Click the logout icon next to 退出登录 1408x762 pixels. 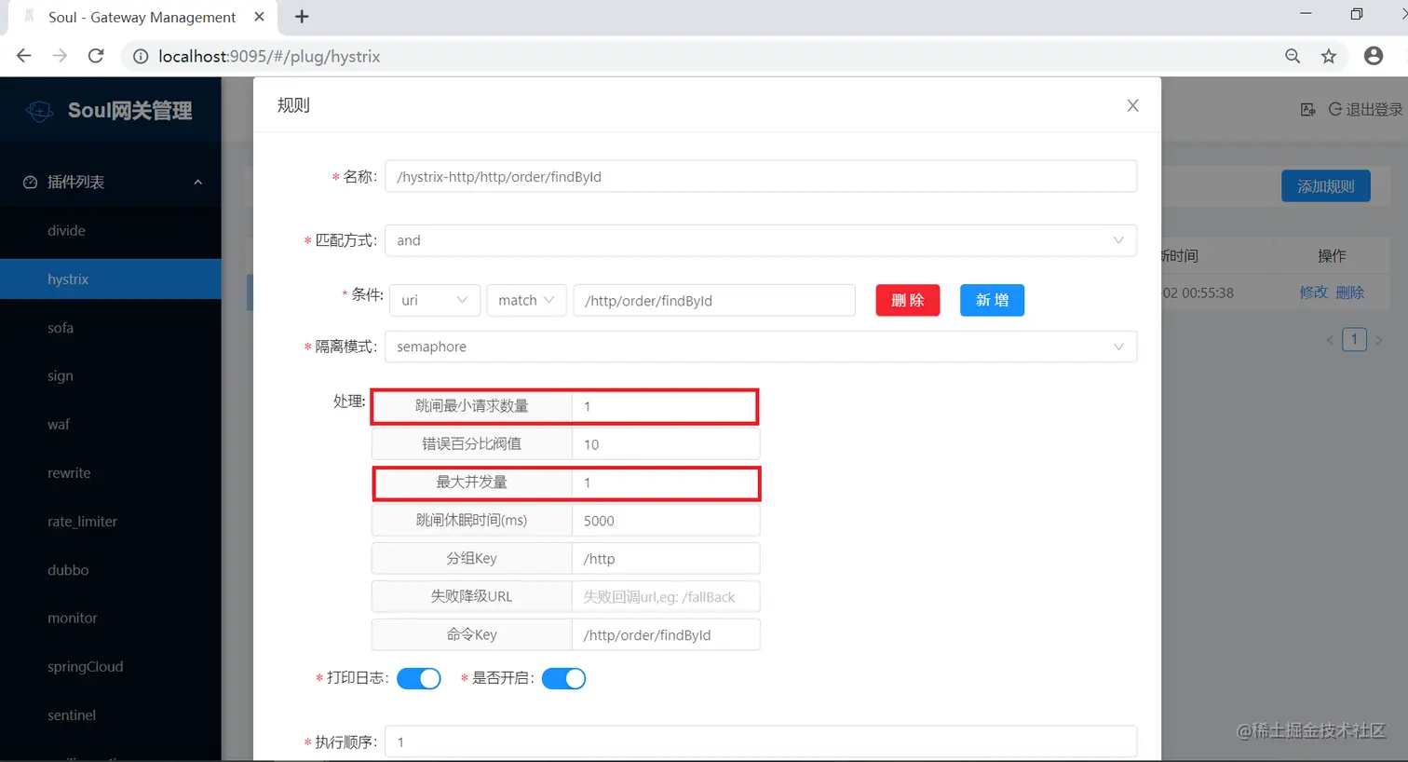1335,109
